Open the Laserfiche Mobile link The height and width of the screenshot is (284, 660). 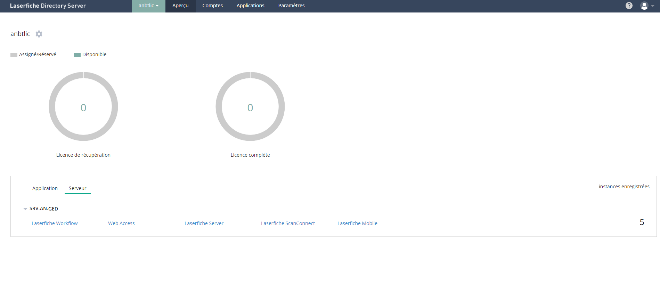pyautogui.click(x=357, y=223)
